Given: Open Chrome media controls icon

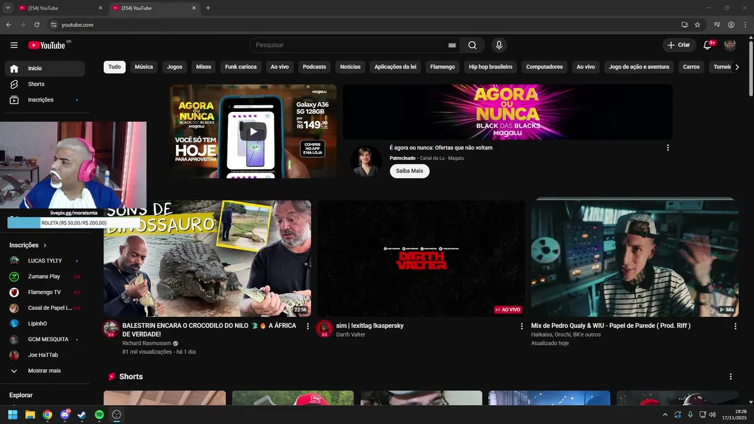Looking at the screenshot, I should point(717,25).
